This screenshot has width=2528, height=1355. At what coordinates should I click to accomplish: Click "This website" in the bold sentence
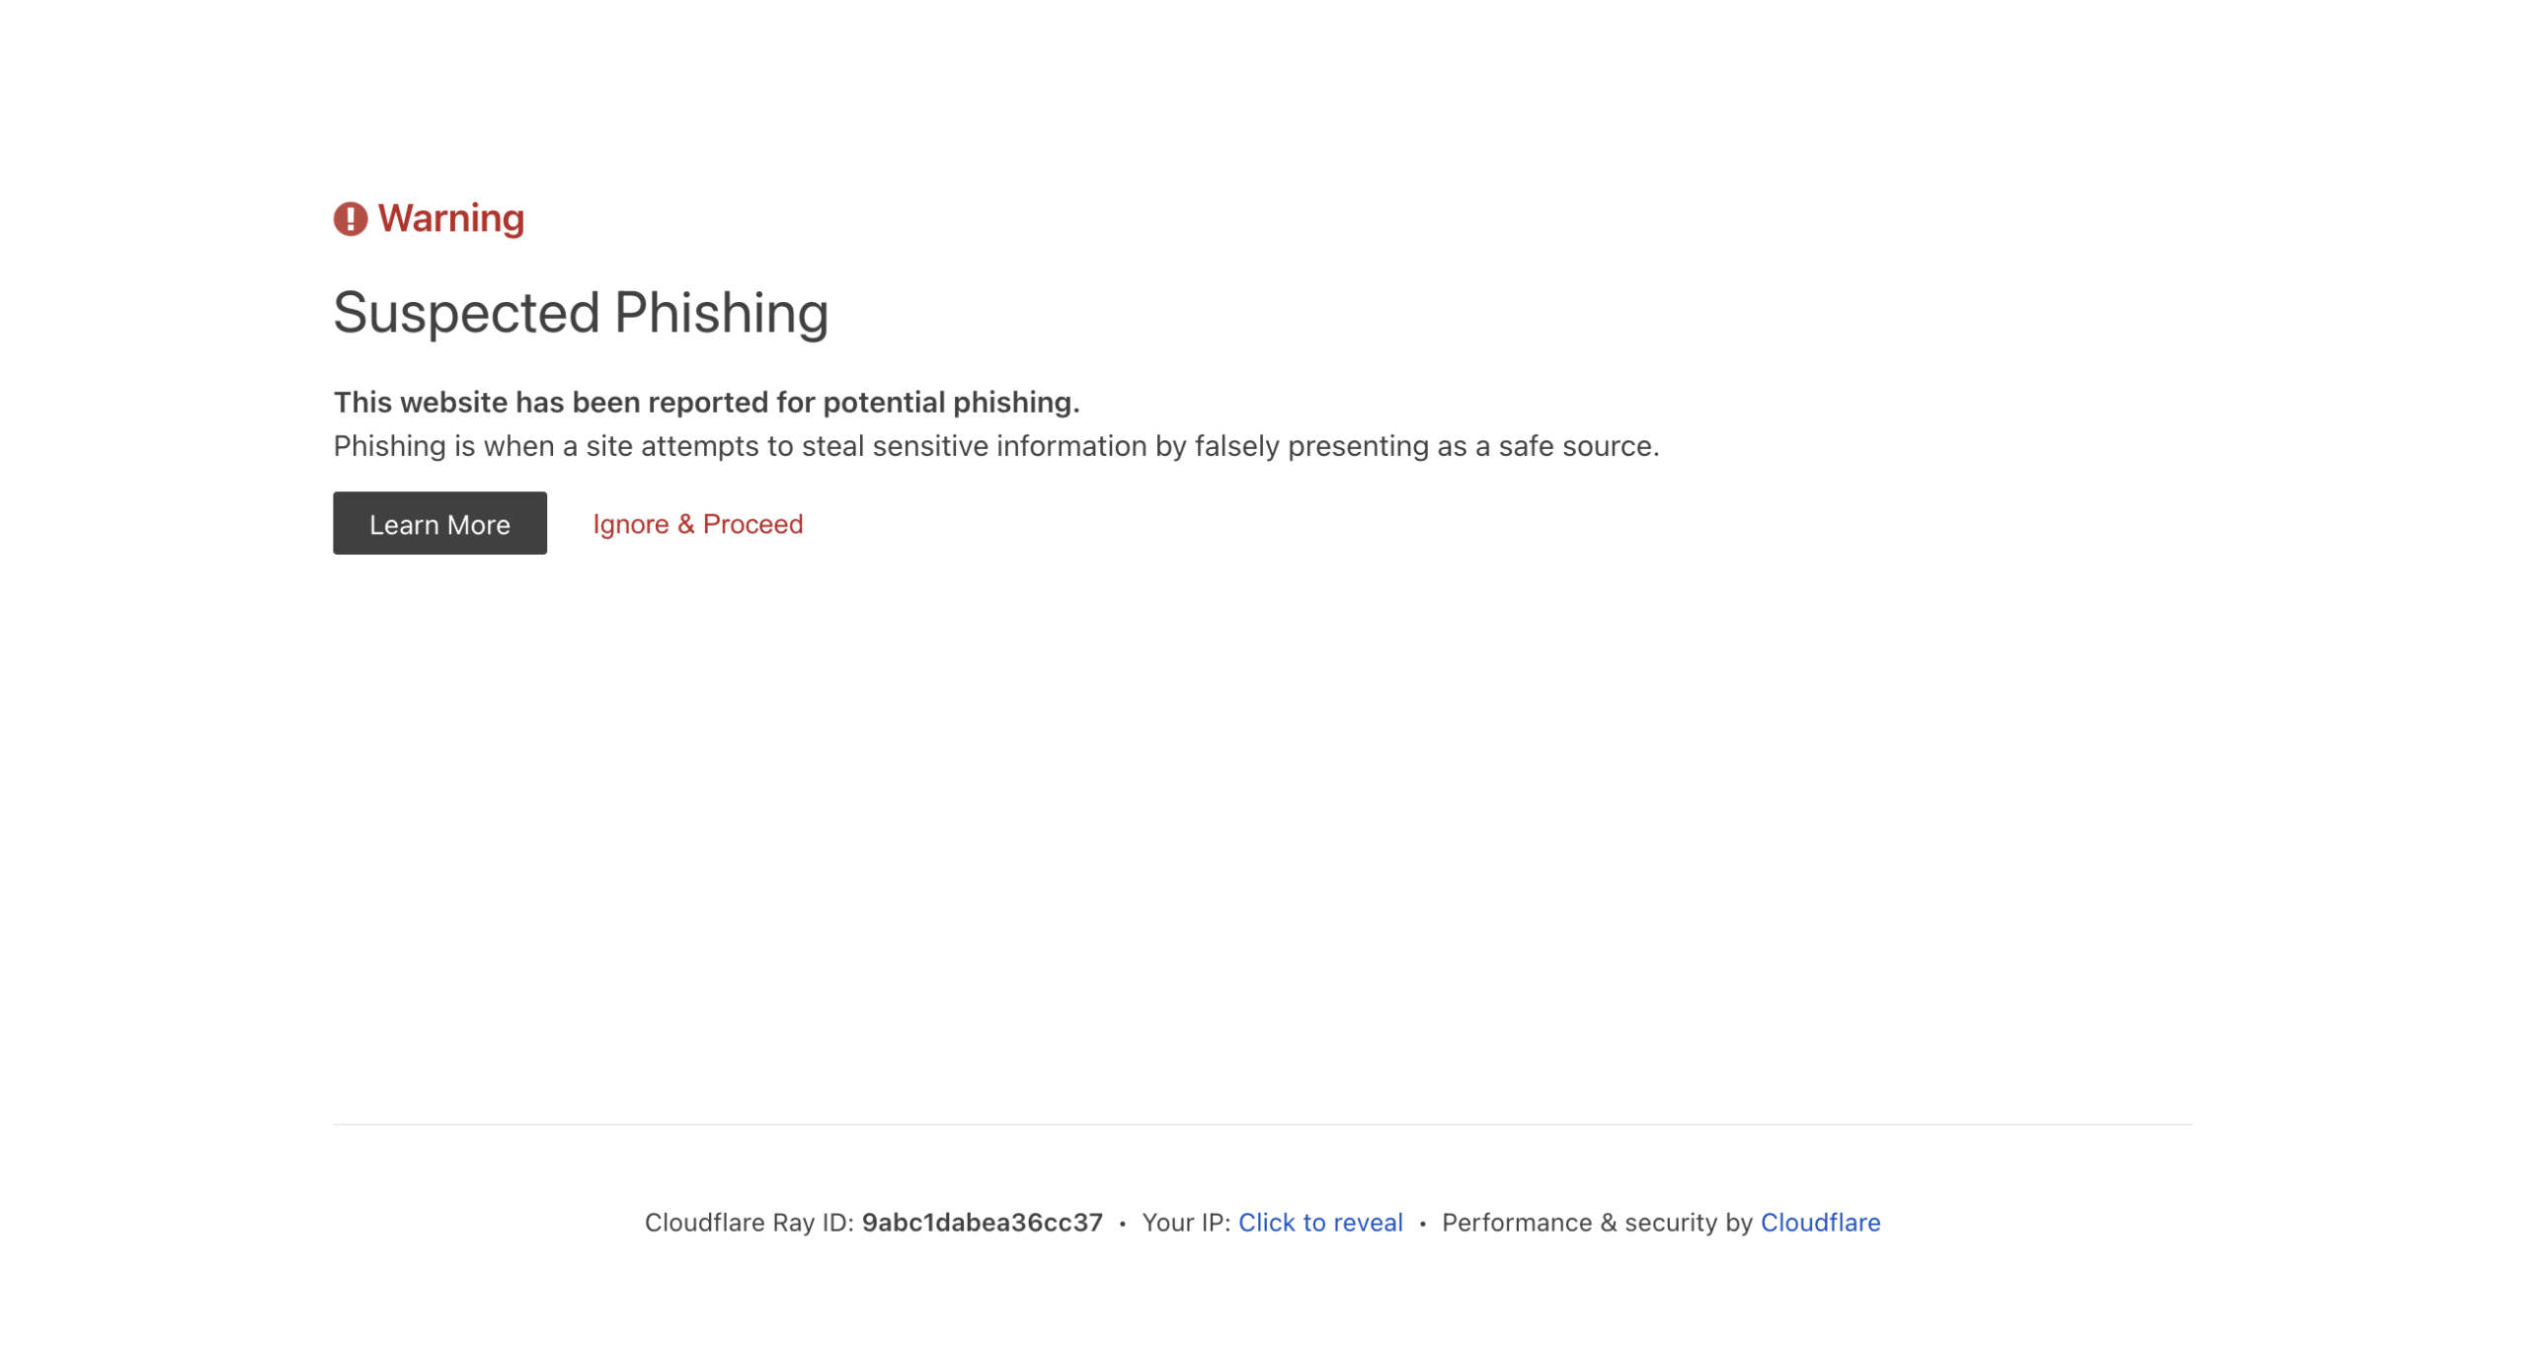click(x=420, y=402)
